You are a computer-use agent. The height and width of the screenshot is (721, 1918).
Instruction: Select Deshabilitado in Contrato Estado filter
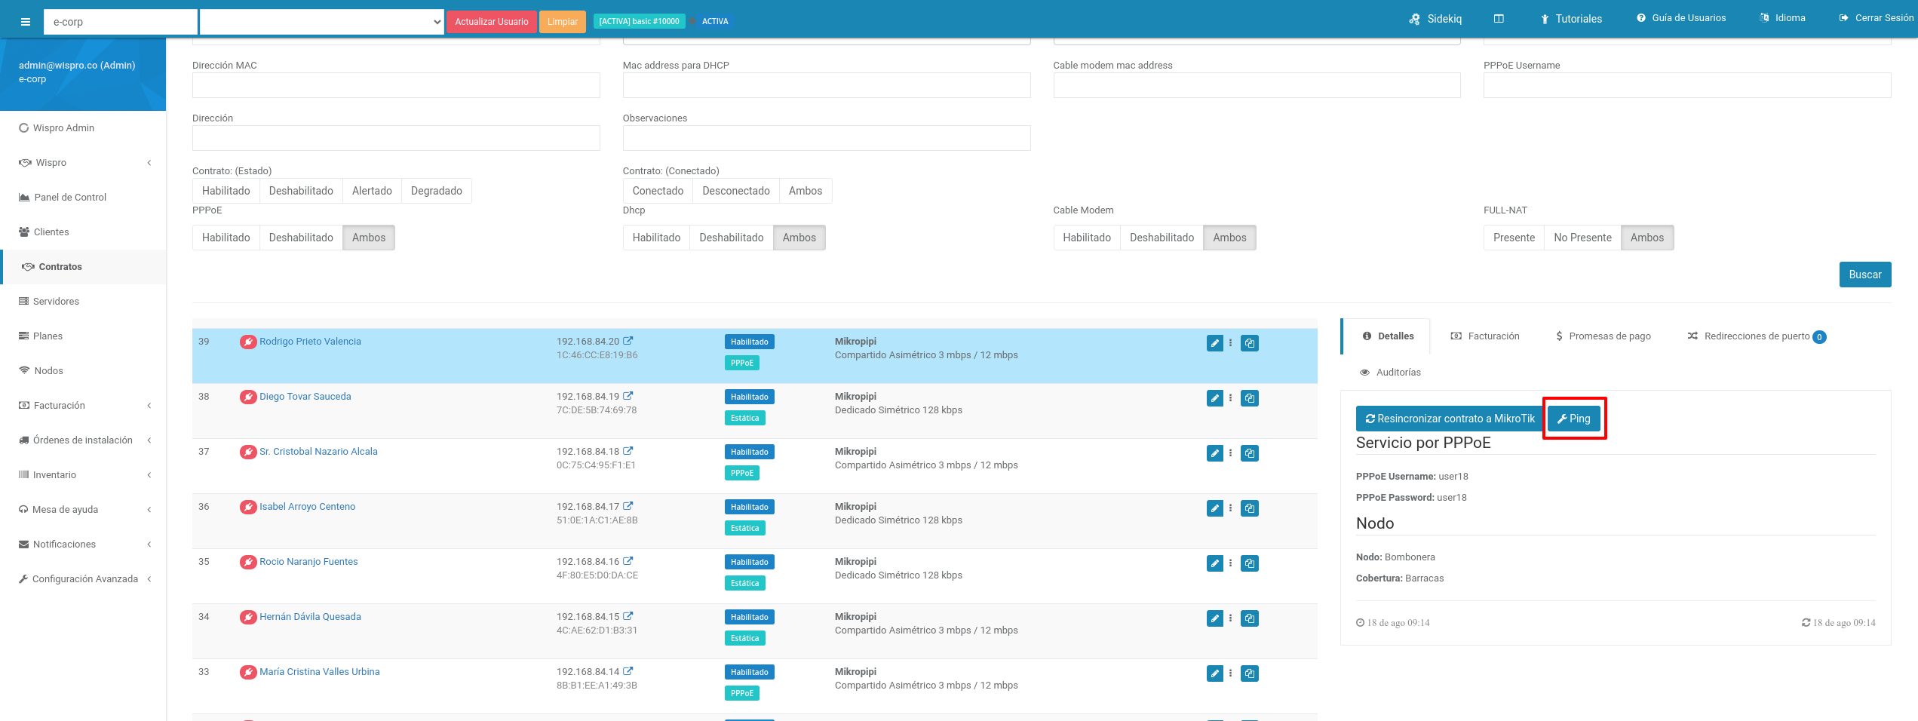301,191
